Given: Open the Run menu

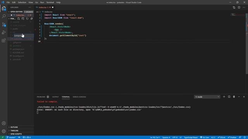Looking at the screenshot, I should [42, 2].
